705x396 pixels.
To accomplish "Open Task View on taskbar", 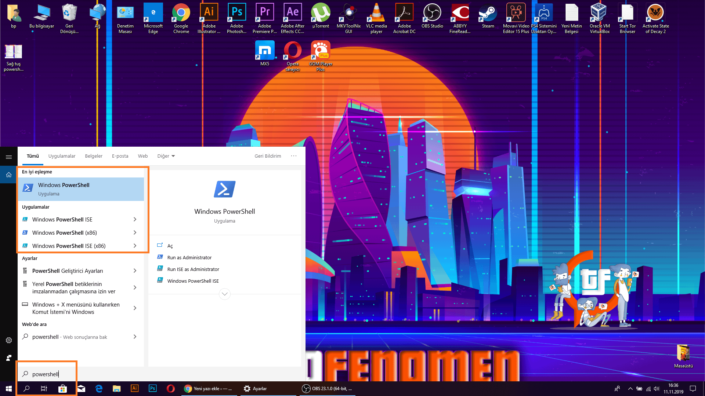I will point(44,389).
